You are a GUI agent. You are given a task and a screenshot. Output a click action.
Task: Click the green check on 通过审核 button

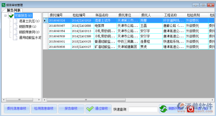coord(90,109)
